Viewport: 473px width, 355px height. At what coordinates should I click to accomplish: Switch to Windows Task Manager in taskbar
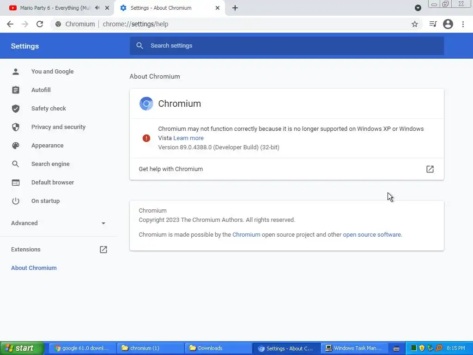(353, 349)
